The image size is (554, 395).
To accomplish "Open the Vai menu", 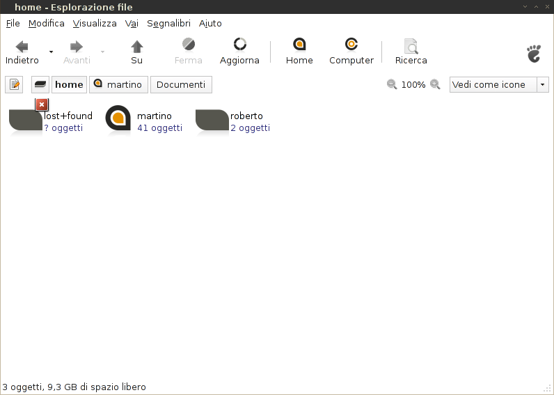I will click(132, 24).
